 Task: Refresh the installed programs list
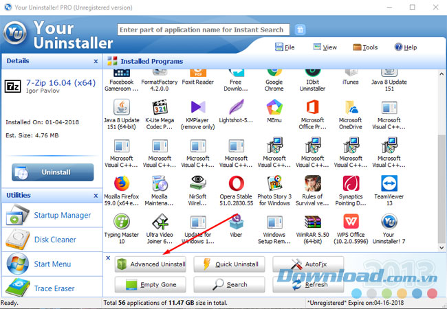pyautogui.click(x=308, y=284)
